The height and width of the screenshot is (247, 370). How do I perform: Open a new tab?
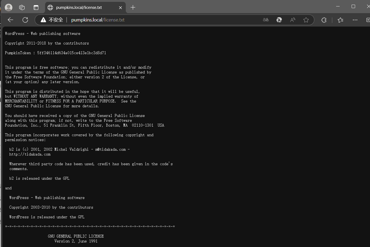coord(133,8)
